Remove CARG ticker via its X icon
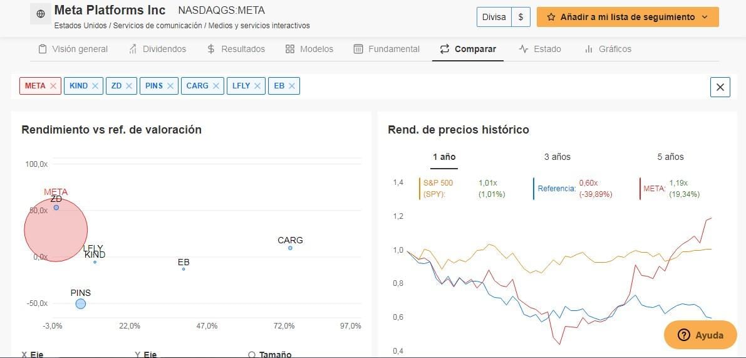 216,86
